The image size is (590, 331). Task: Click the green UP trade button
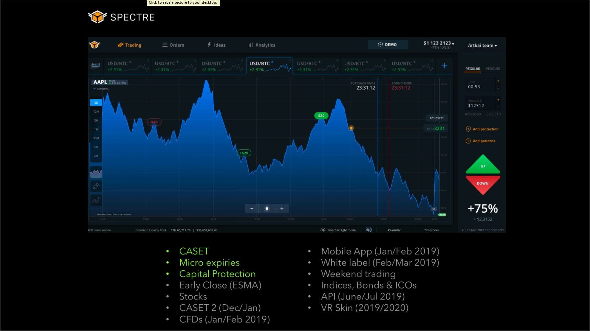pos(483,164)
